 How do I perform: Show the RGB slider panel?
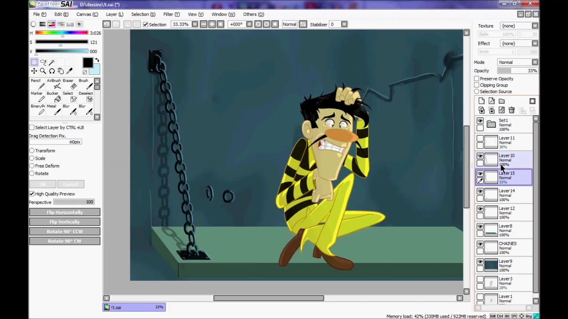pos(43,24)
